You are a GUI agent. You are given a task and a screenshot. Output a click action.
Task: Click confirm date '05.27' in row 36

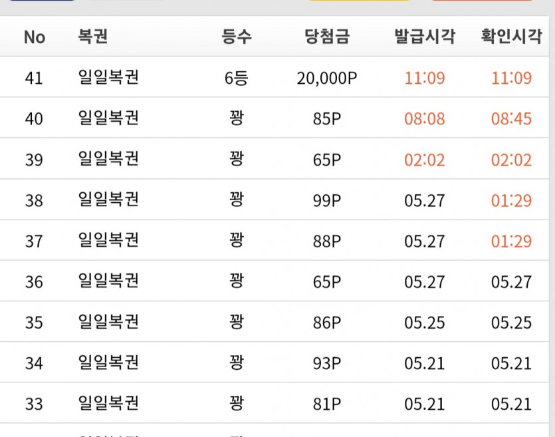click(x=511, y=282)
